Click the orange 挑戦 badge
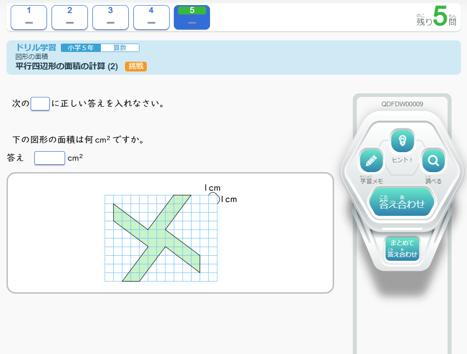Image resolution: width=467 pixels, height=354 pixels. pos(136,66)
